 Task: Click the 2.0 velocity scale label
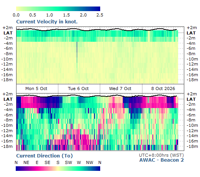click(83, 15)
